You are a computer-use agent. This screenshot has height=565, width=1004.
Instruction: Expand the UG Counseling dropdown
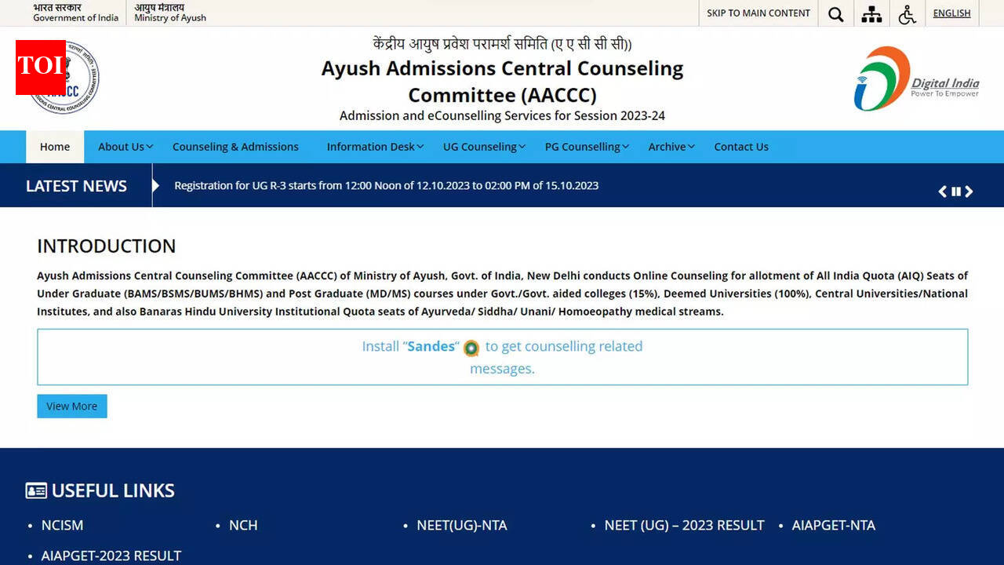484,147
